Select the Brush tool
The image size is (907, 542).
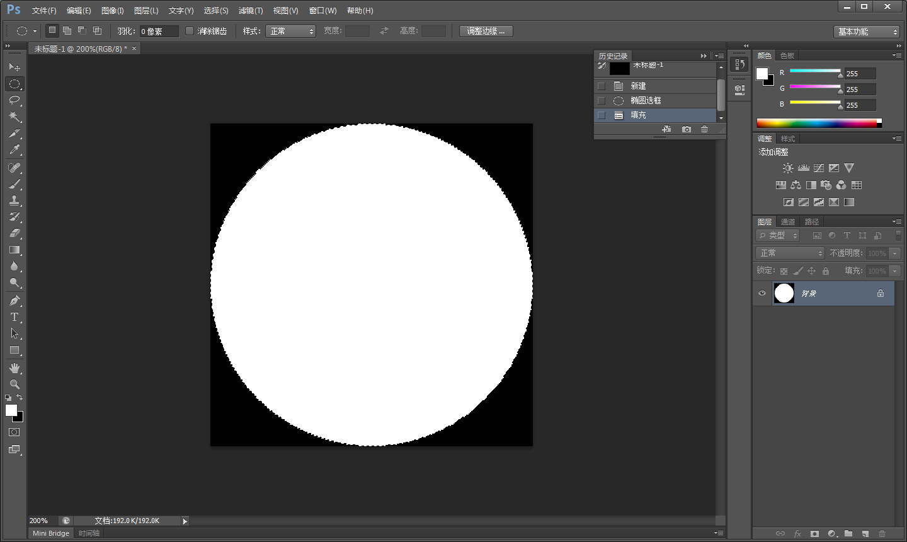pyautogui.click(x=14, y=184)
